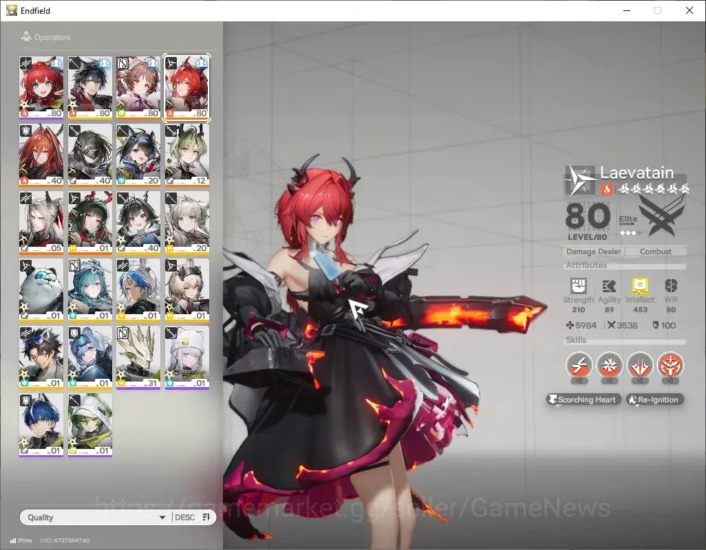
Task: Select the grey-blue-haired level 01 operator card
Action: tap(89, 357)
